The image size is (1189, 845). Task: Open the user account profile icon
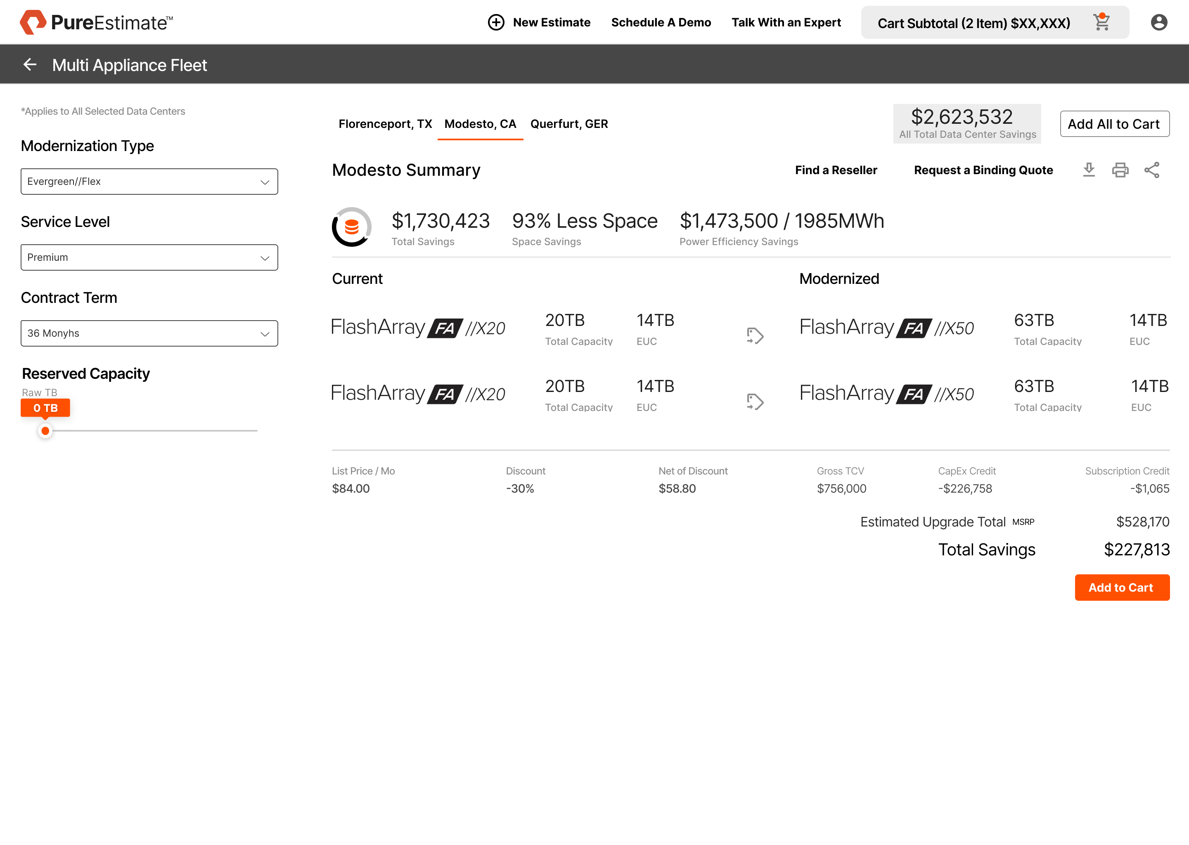tap(1159, 22)
